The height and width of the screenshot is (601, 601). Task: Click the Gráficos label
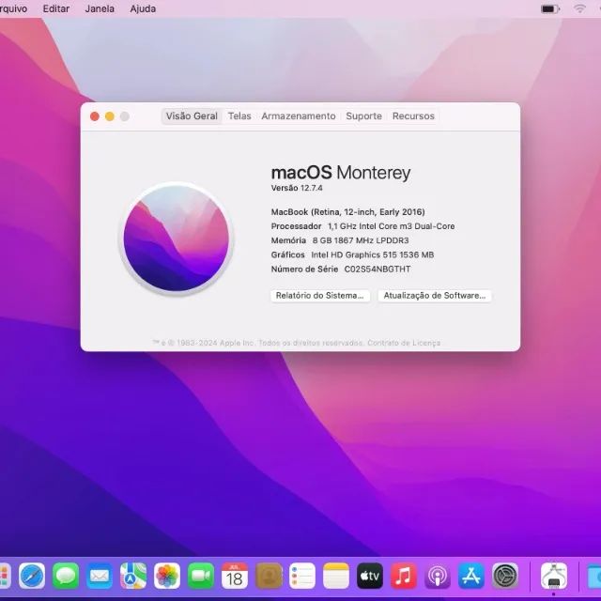[x=288, y=254]
